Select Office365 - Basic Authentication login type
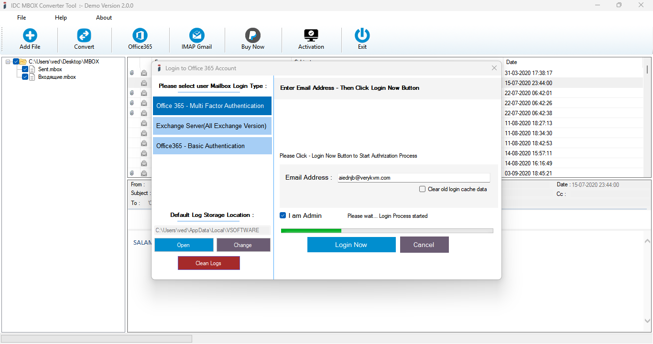This screenshot has width=653, height=344. (x=212, y=146)
